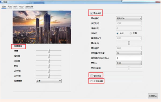Toggle the 曝光参数 checkbox
The image size is (161, 102).
[92, 13]
